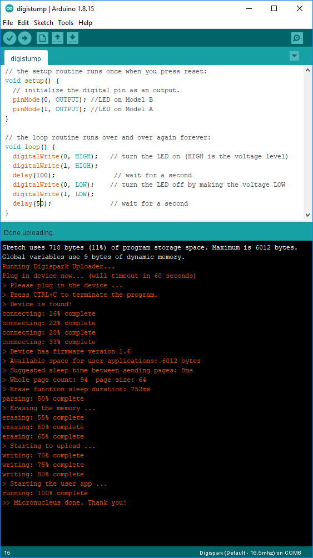Save the sketch with the Save icon

[x=72, y=38]
